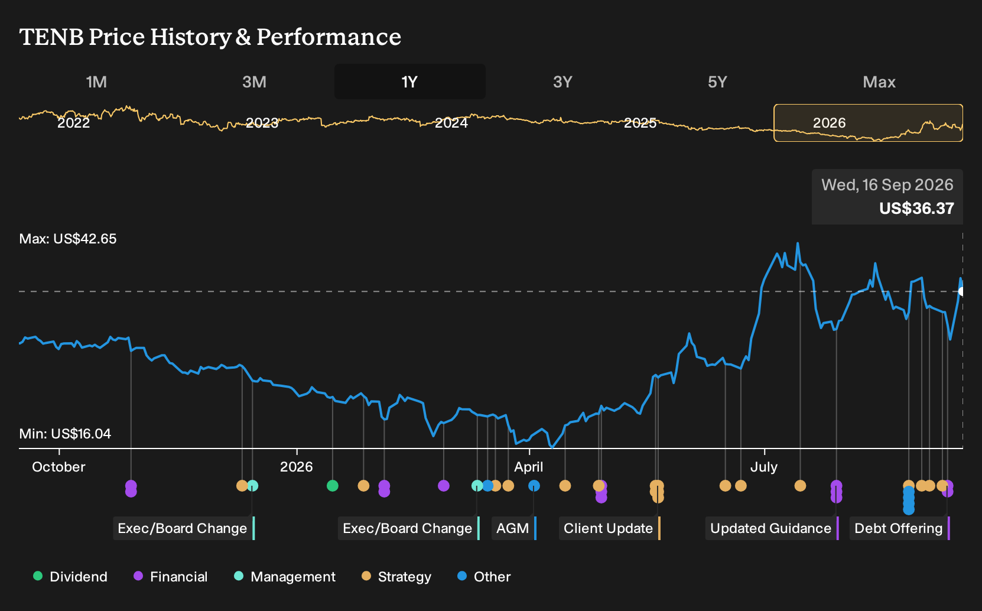The height and width of the screenshot is (611, 982).
Task: Click the blue Other marker beside second teal dot
Action: 487,486
